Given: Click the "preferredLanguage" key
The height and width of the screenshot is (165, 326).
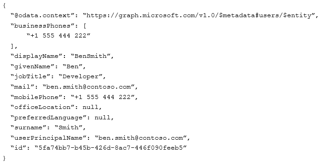Looking at the screenshot, I should (x=48, y=118).
